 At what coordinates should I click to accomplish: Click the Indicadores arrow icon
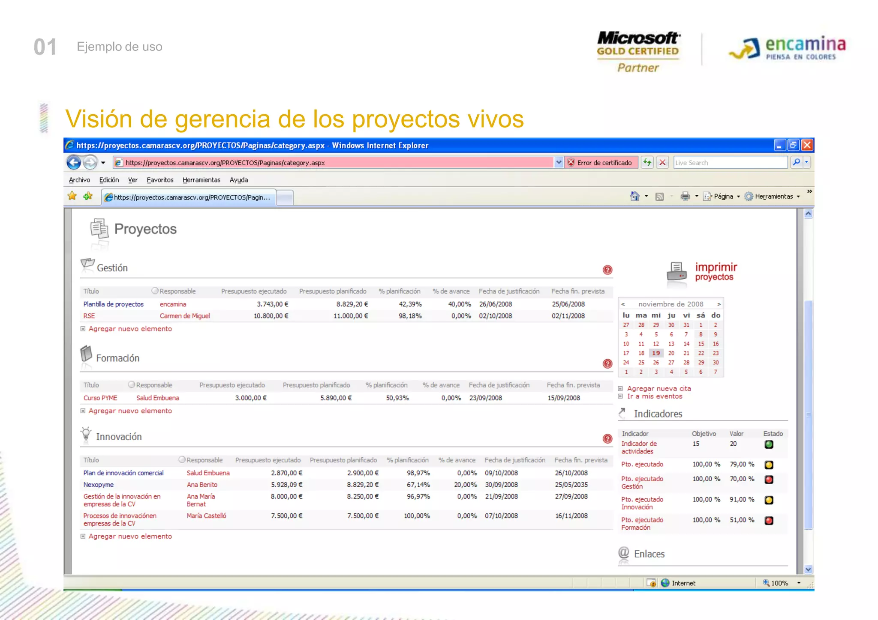click(x=622, y=413)
